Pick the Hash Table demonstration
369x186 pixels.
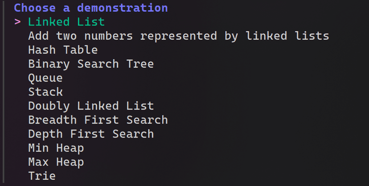63,50
